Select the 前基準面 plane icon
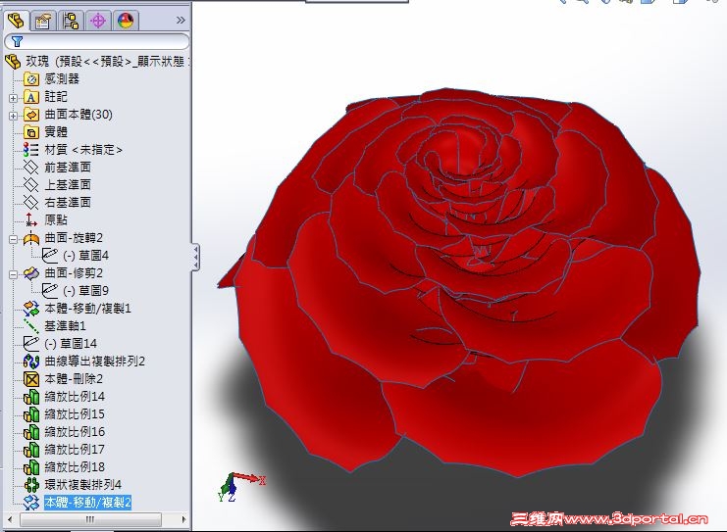This screenshot has height=532, width=727. (x=31, y=168)
